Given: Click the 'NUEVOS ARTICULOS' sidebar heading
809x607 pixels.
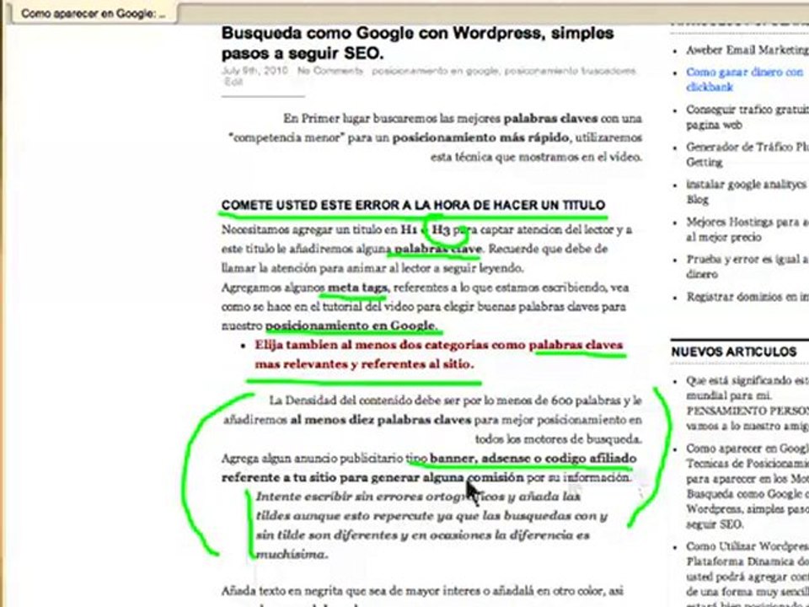Looking at the screenshot, I should pos(734,352).
